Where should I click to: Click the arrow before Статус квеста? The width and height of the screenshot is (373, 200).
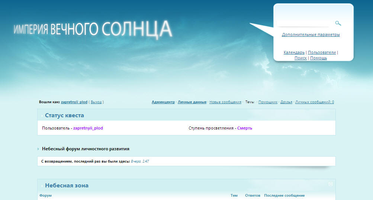click(42, 116)
